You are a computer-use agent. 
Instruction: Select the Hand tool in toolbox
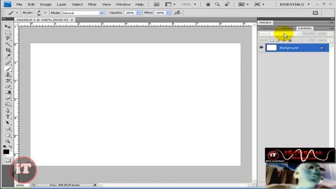click(x=8, y=135)
